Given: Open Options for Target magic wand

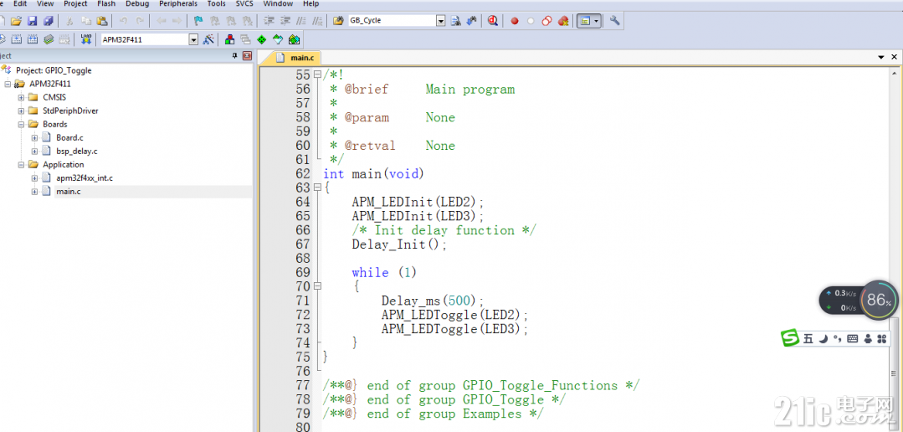Looking at the screenshot, I should point(209,39).
